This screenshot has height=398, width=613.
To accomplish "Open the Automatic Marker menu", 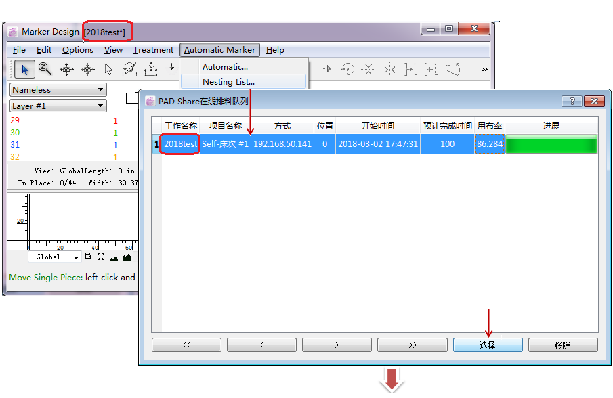I will click(219, 50).
